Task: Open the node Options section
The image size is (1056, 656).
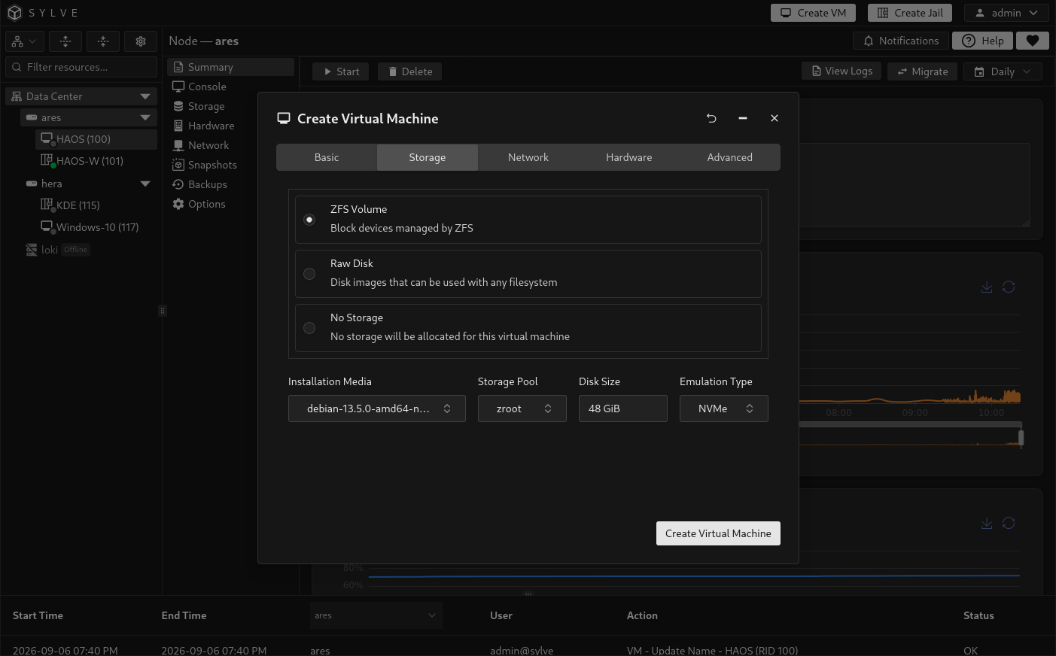Action: click(230, 204)
